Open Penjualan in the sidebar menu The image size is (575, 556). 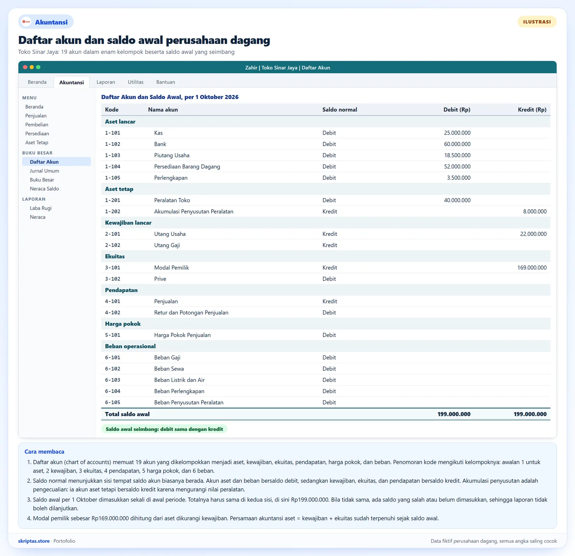pos(36,116)
